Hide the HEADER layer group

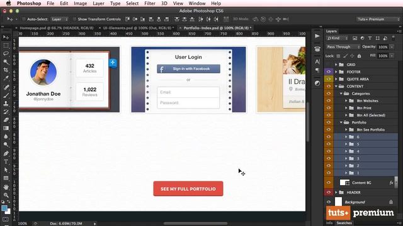(329, 193)
